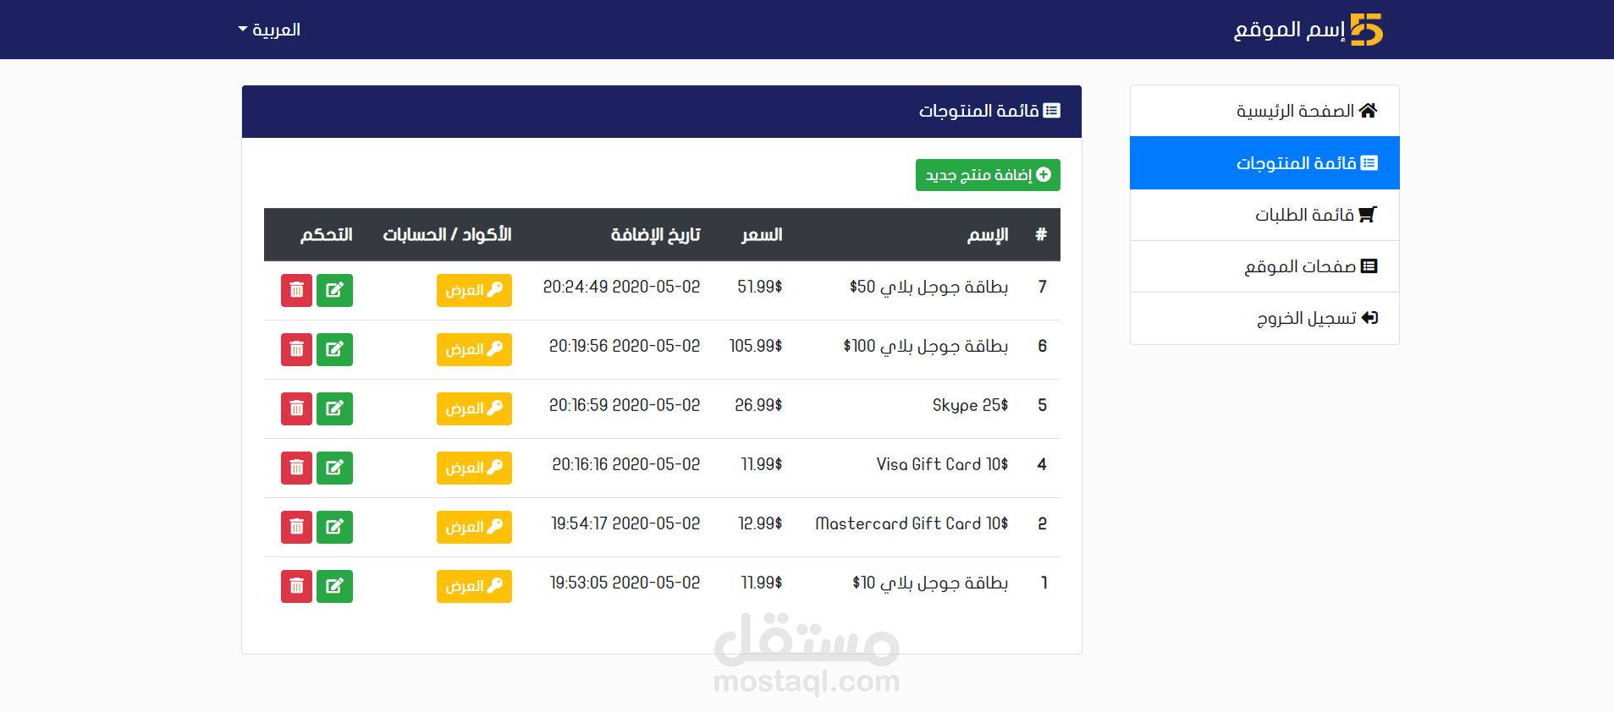Click the date 19:54:17 2020-05-02
Image resolution: width=1614 pixels, height=712 pixels.
[625, 523]
